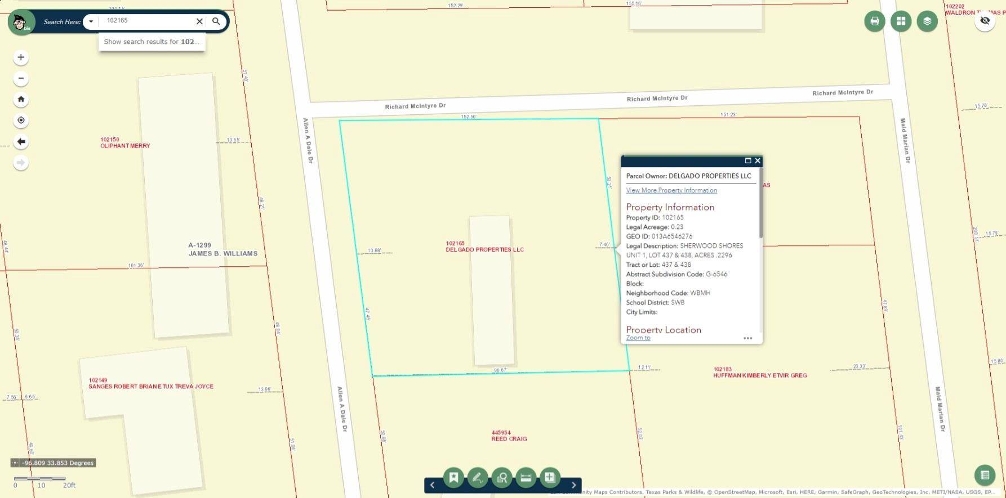Expand popup actions three-dot menu
The width and height of the screenshot is (1006, 498).
(x=747, y=338)
